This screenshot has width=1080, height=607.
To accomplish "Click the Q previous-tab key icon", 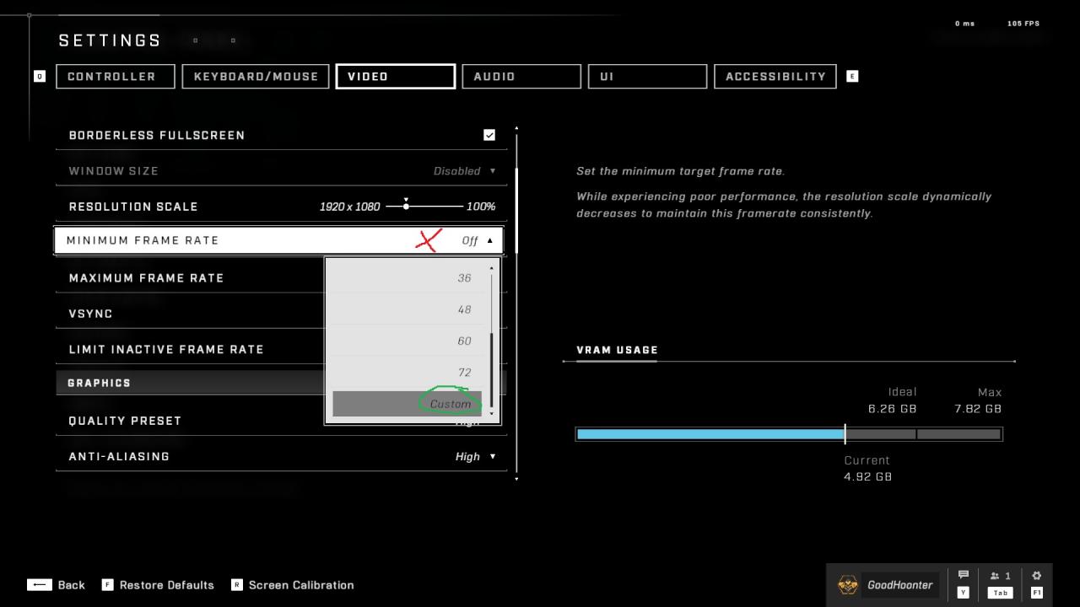I will click(39, 76).
